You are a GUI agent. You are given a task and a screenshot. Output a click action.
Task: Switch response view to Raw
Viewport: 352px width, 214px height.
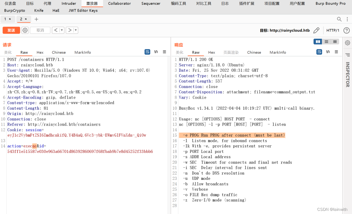[x=196, y=52]
